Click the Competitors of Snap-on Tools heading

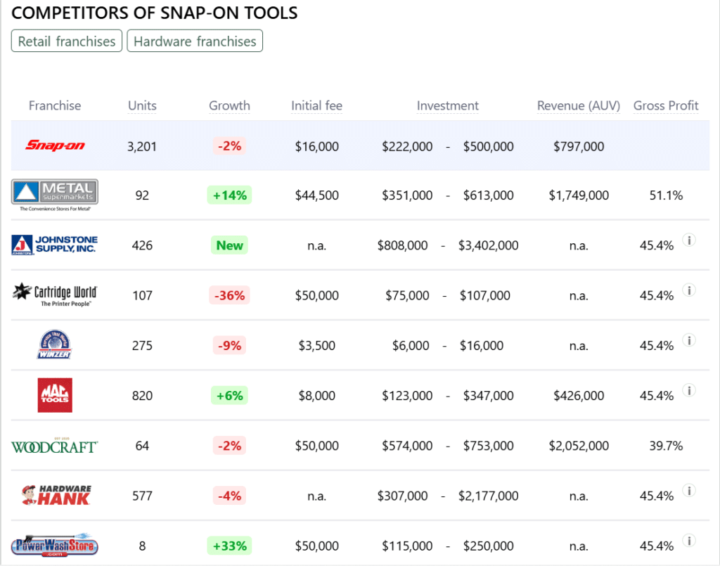coord(154,13)
